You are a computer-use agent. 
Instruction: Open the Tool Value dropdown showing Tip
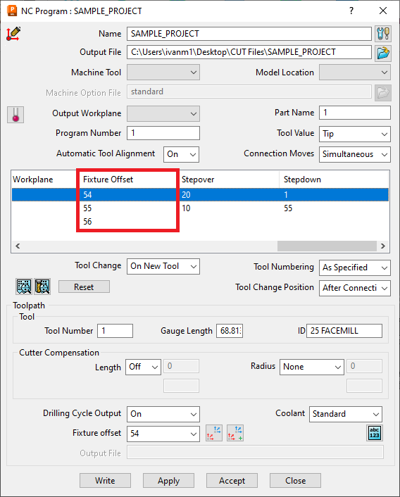pyautogui.click(x=355, y=134)
